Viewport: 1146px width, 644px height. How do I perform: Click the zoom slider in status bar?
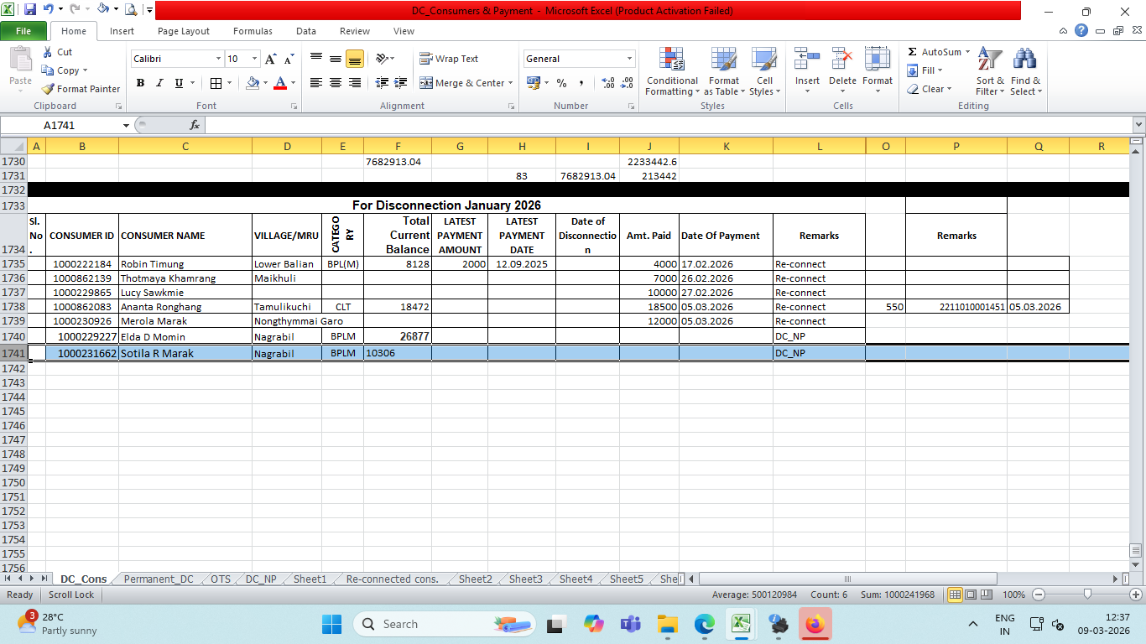pyautogui.click(x=1087, y=595)
